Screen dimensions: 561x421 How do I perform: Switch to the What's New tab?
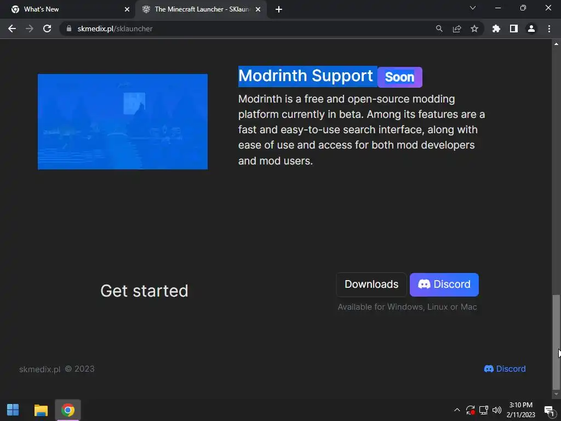click(67, 9)
